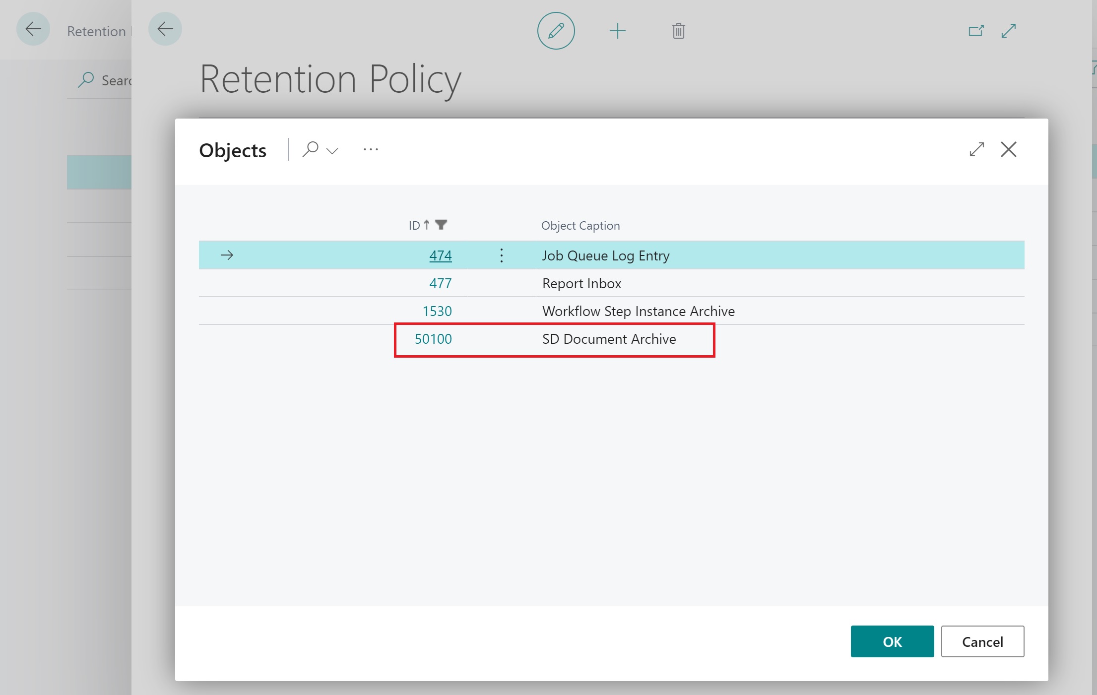The height and width of the screenshot is (695, 1097).
Task: Click Object Caption column header
Action: [580, 226]
